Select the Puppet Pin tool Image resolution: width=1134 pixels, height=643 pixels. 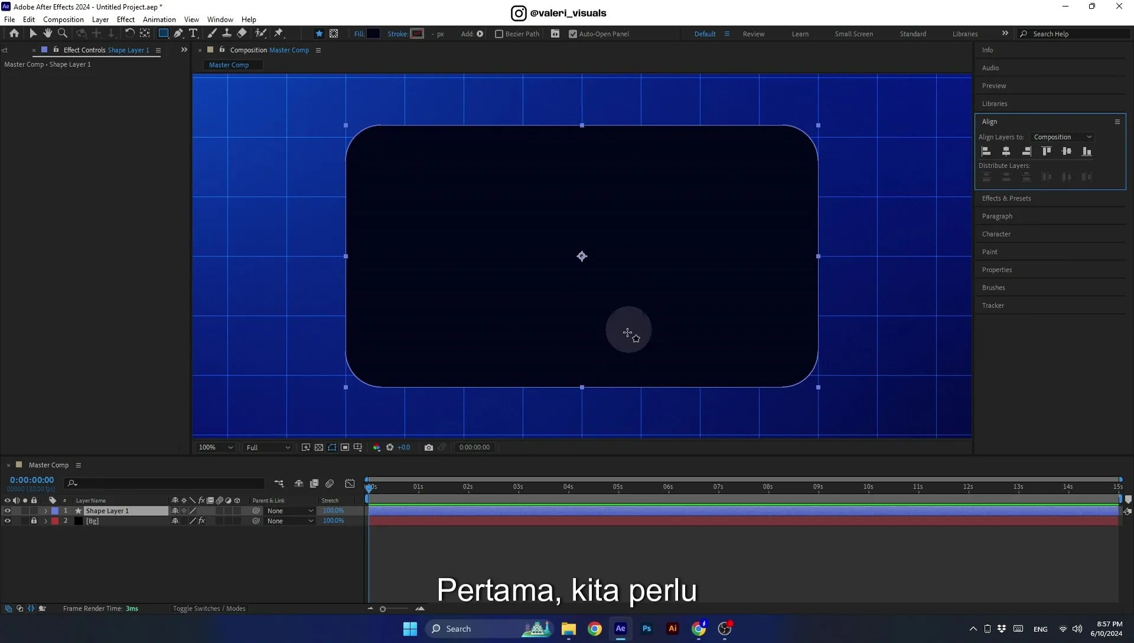pyautogui.click(x=279, y=34)
